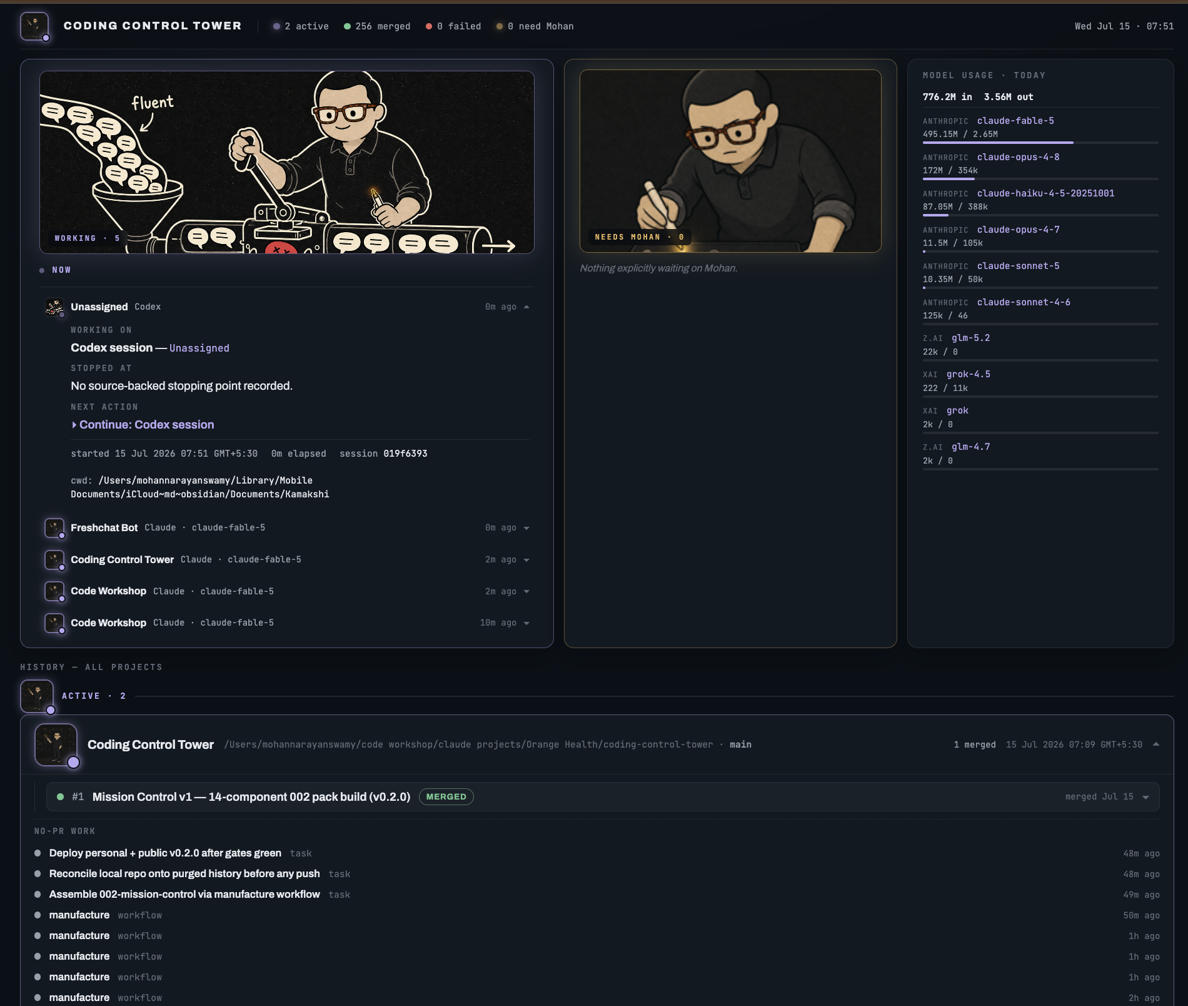Open Mission Control v1 pull request title

[x=251, y=796]
